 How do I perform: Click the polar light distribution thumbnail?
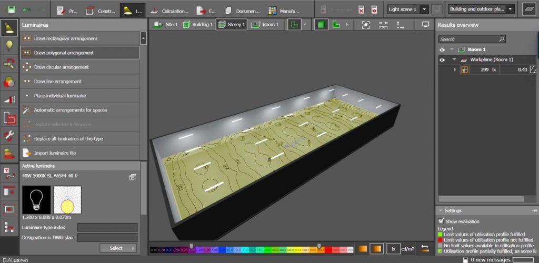tap(67, 200)
